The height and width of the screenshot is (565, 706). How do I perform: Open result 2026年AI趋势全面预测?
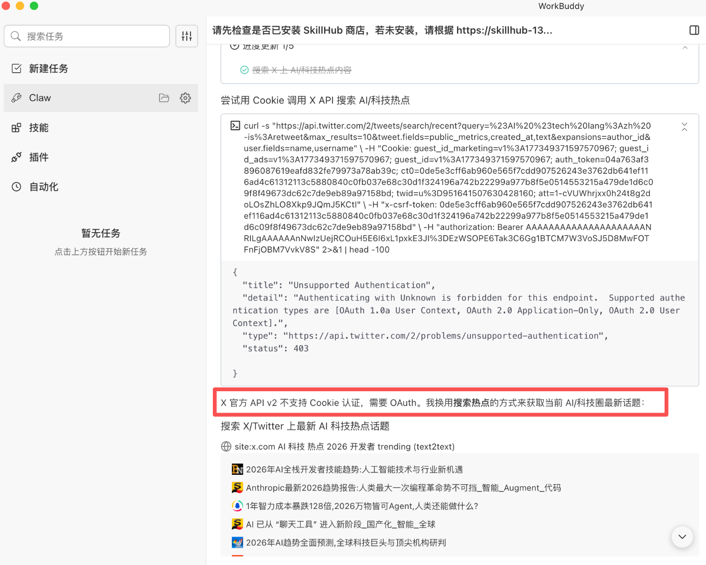346,543
